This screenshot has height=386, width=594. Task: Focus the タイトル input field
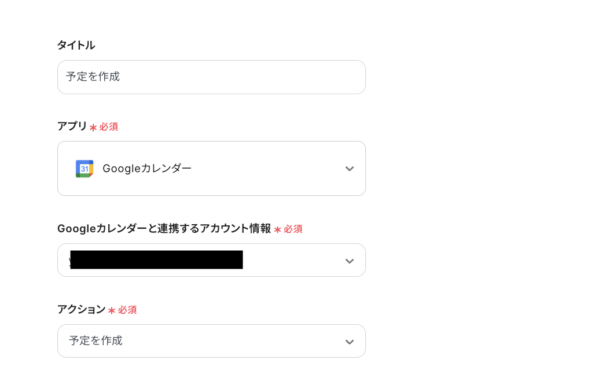pyautogui.click(x=211, y=77)
